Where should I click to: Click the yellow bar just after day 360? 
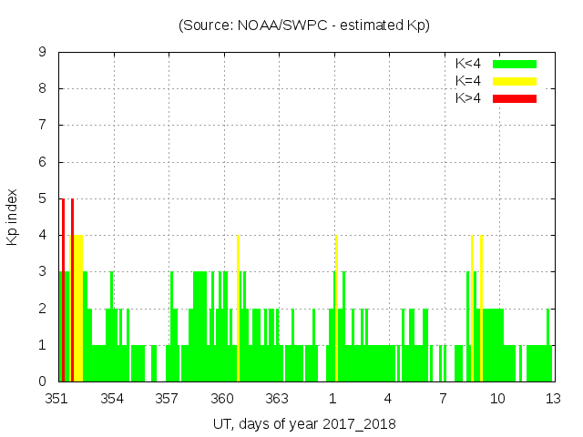click(x=238, y=310)
